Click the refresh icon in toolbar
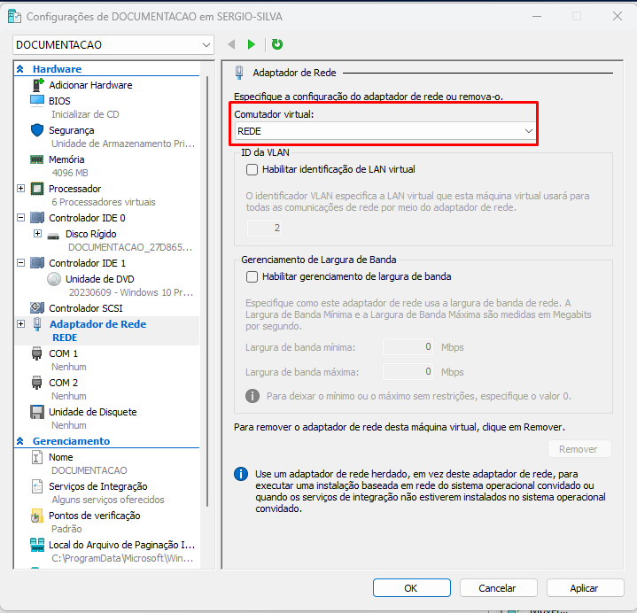 [277, 44]
